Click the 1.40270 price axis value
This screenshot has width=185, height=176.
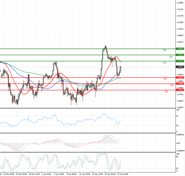180,42
